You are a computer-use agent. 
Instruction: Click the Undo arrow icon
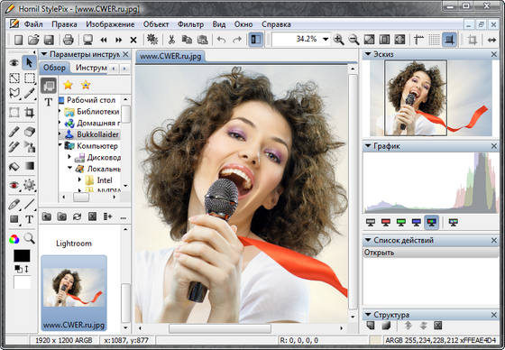click(221, 40)
